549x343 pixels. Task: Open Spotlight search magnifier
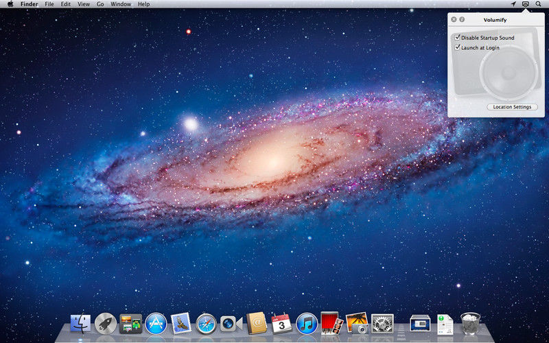[x=538, y=4]
